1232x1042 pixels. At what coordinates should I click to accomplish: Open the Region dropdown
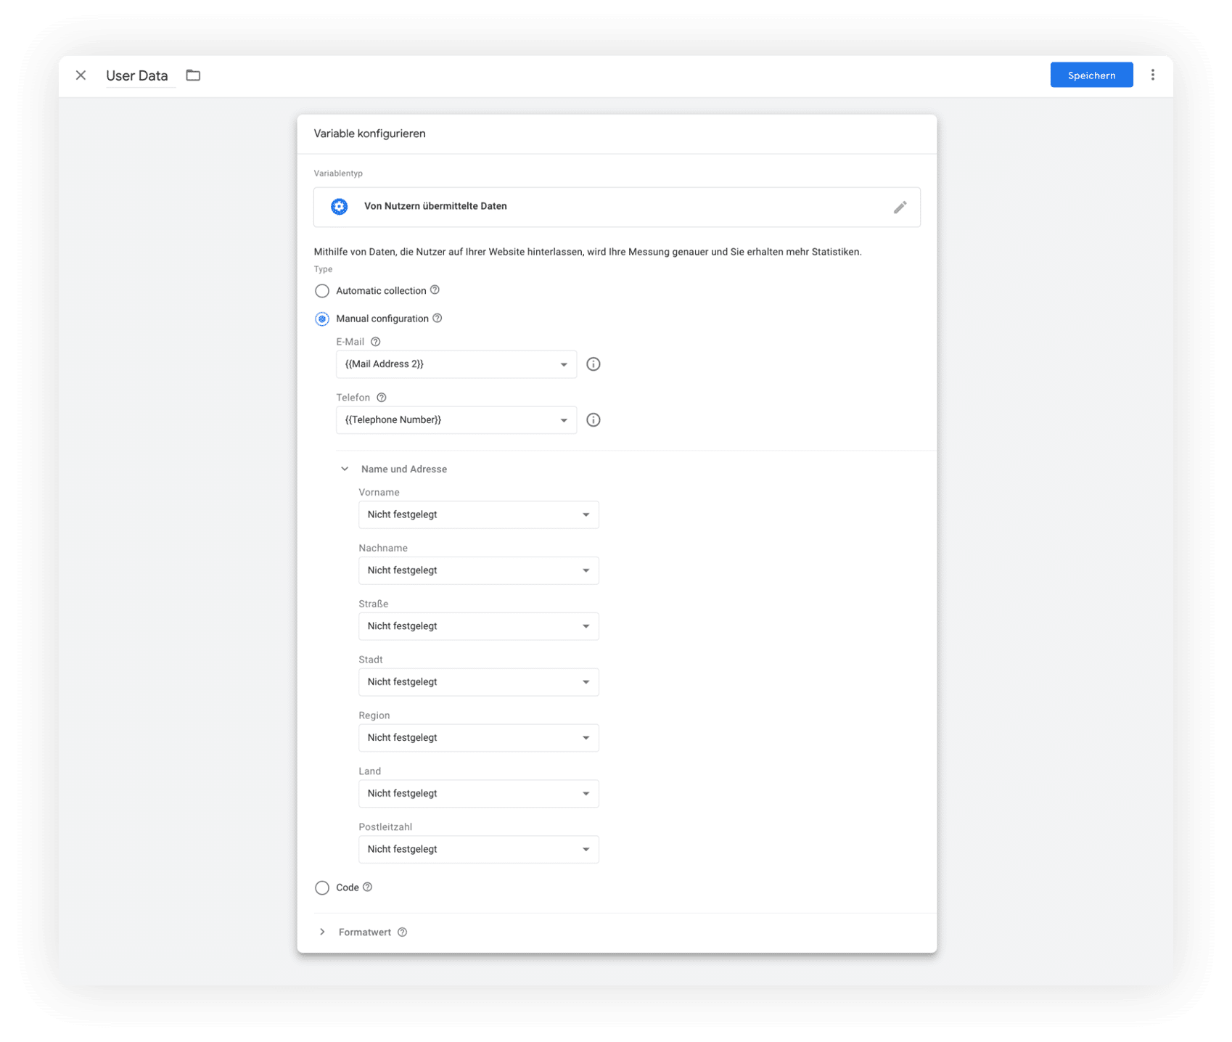tap(478, 738)
